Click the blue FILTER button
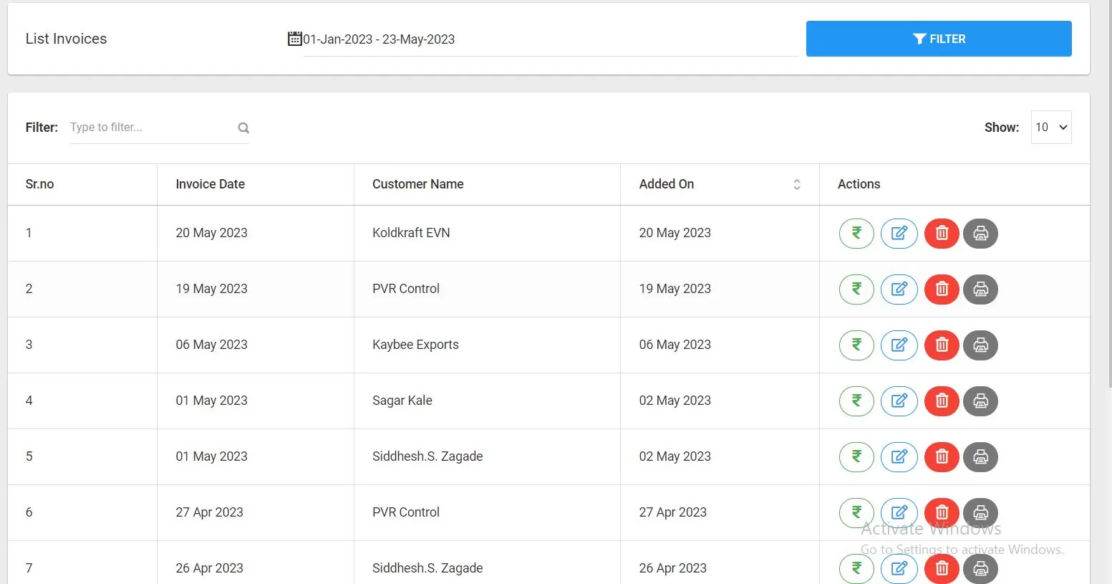 (x=939, y=39)
